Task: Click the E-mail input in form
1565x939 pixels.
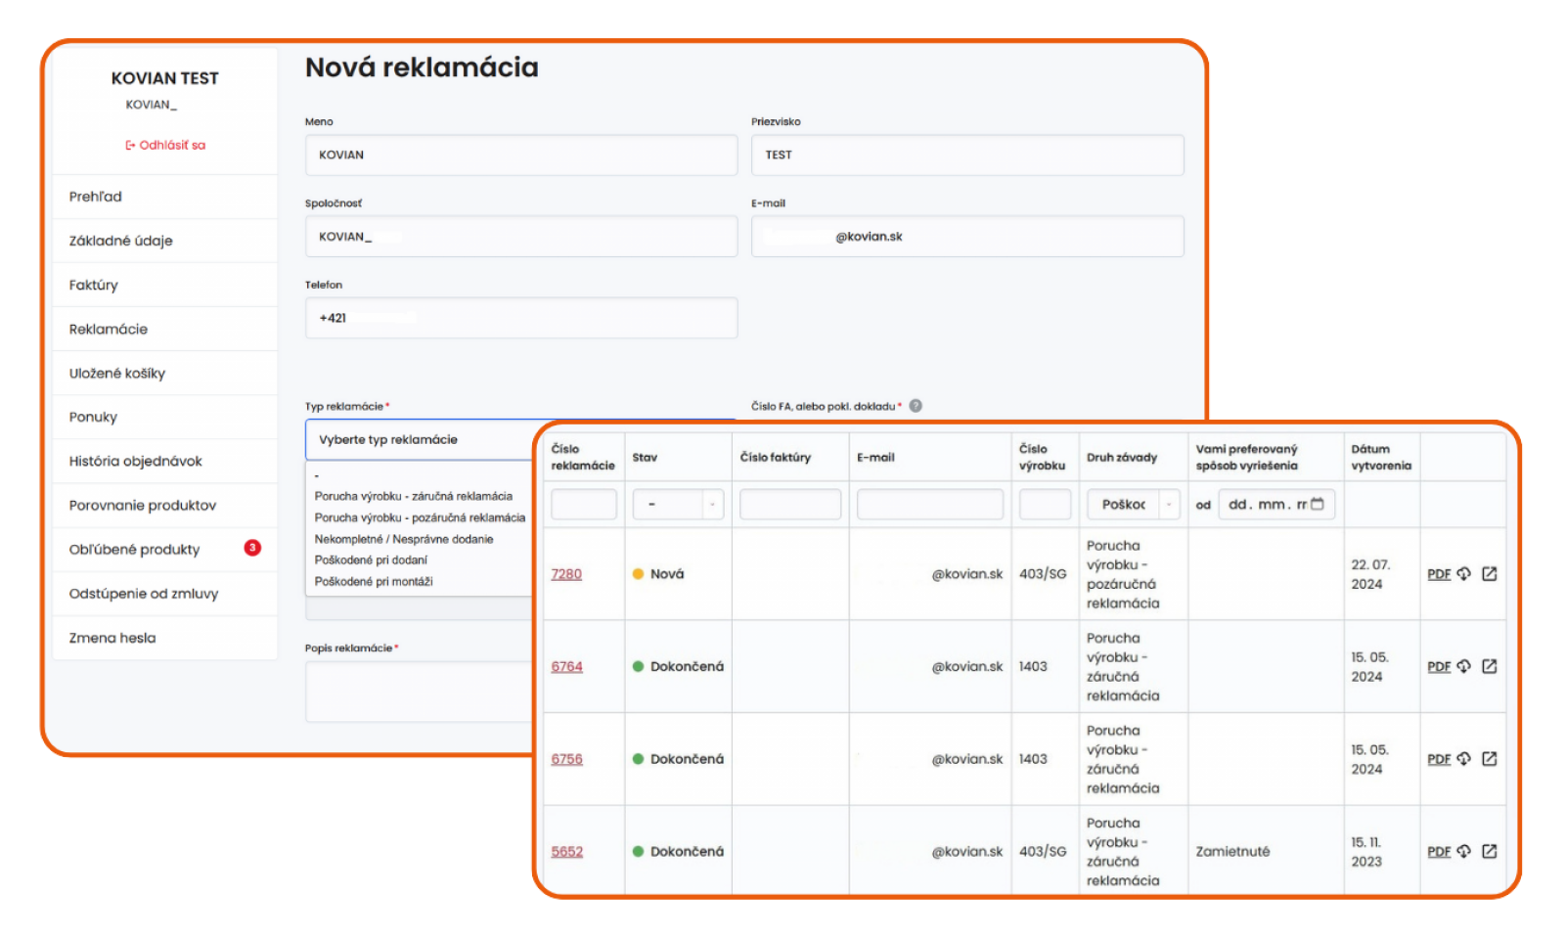Action: [x=967, y=237]
